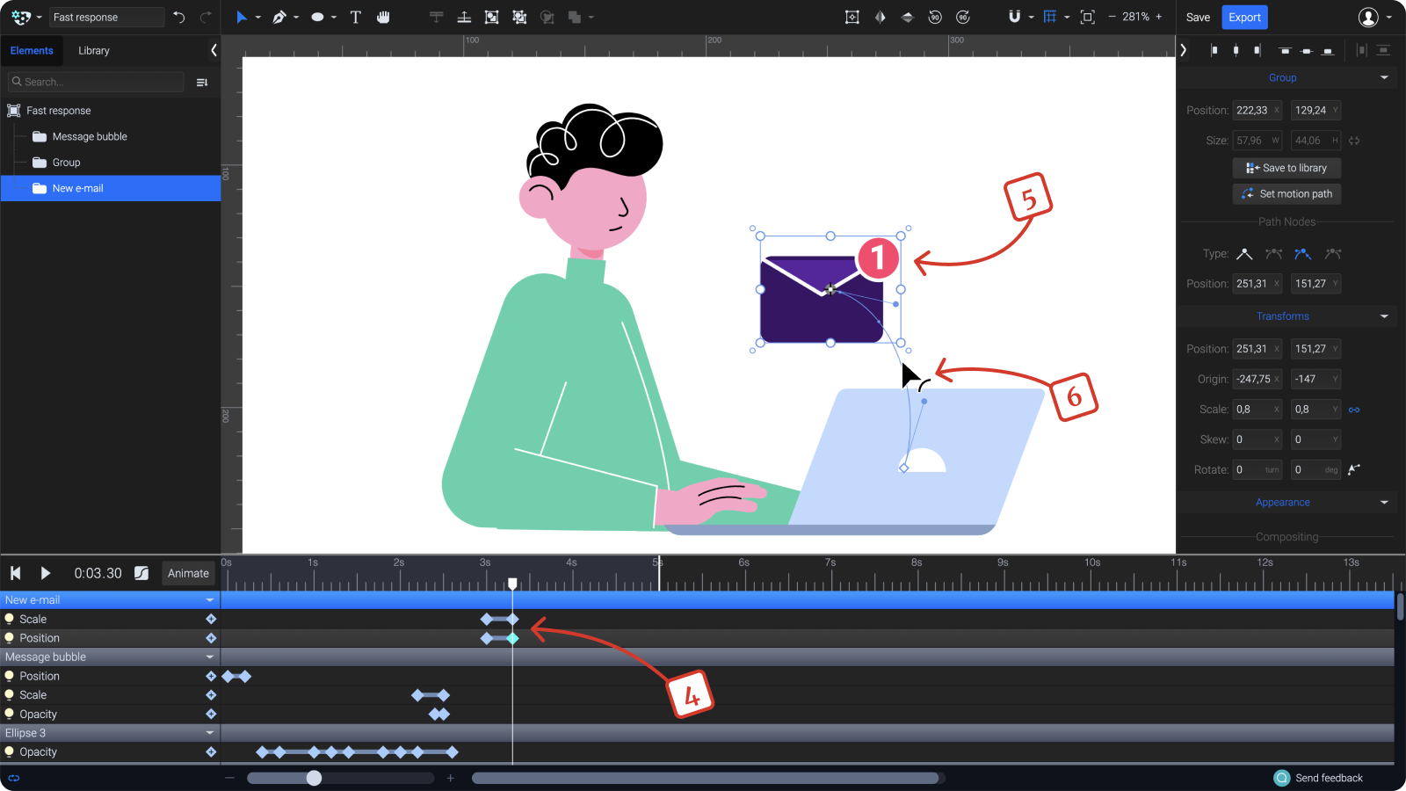Image resolution: width=1406 pixels, height=791 pixels.
Task: Select the Text tool
Action: click(355, 17)
